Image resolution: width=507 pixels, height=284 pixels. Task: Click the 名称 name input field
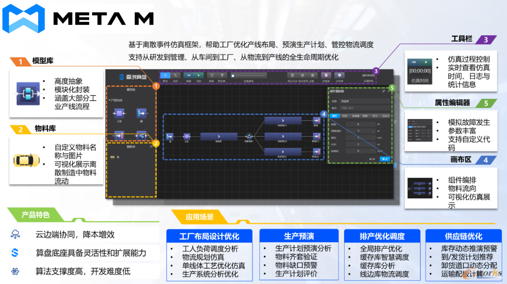[364, 102]
